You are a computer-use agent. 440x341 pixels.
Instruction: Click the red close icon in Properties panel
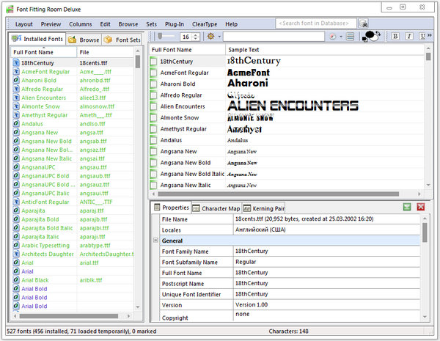(x=420, y=208)
